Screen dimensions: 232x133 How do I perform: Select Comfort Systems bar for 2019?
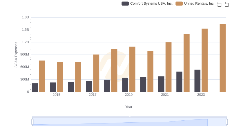point(125,85)
